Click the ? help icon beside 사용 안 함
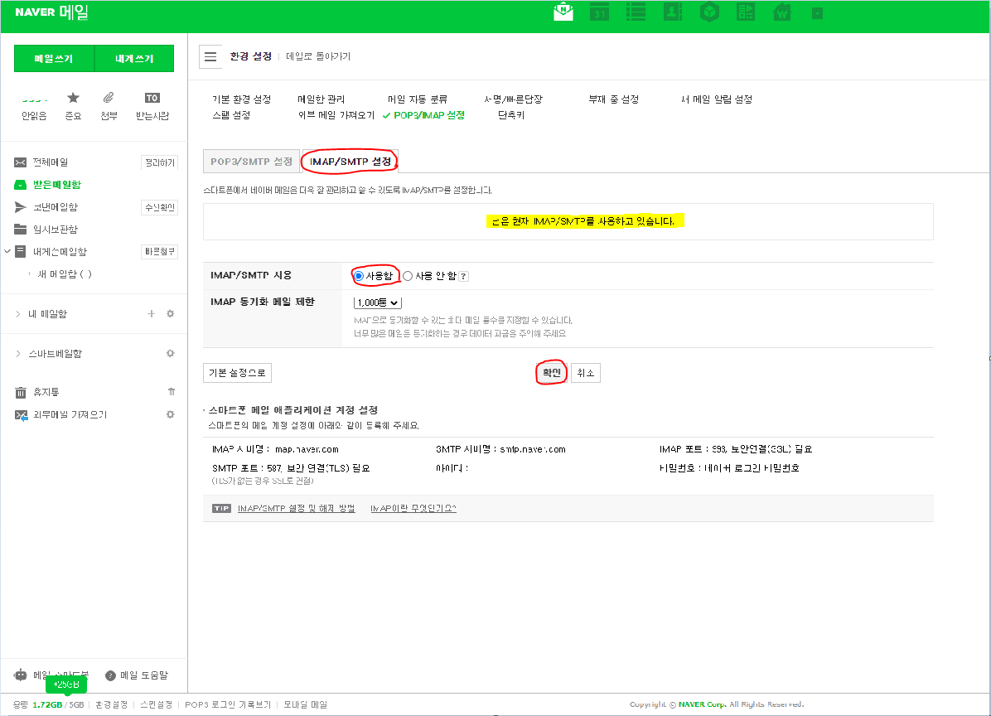This screenshot has height=716, width=991. (x=463, y=276)
